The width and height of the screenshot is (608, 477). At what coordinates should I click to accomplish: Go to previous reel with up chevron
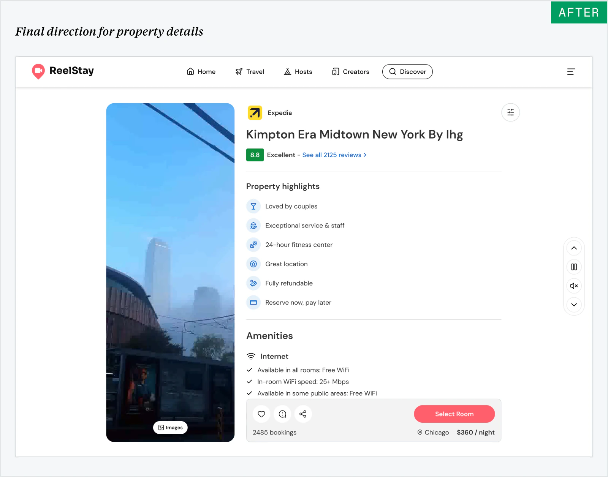click(x=574, y=248)
